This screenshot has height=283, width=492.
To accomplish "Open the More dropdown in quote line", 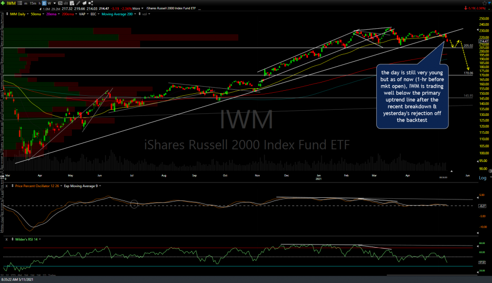I will point(138,9).
